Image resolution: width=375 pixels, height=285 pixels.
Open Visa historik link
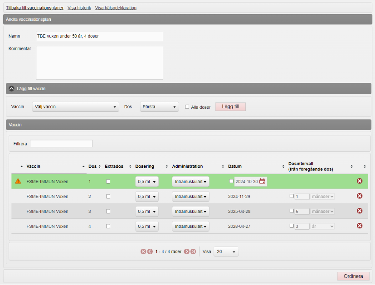coord(79,8)
